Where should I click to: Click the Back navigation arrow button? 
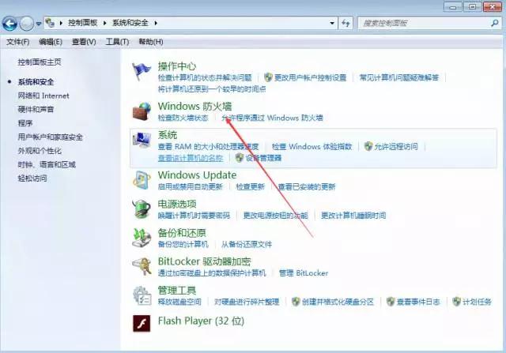click(9, 24)
